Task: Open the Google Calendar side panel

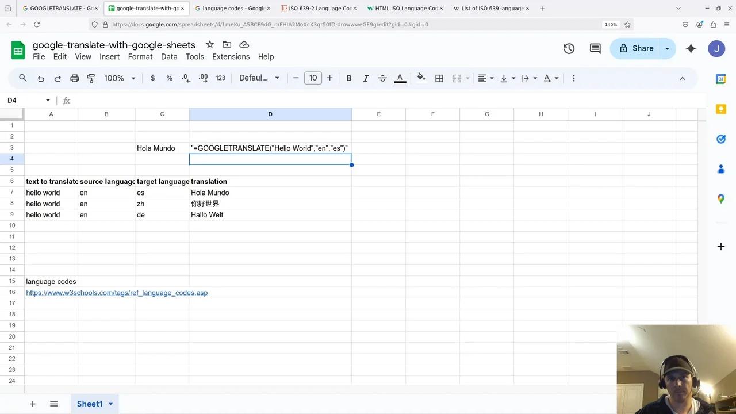Action: (x=720, y=79)
